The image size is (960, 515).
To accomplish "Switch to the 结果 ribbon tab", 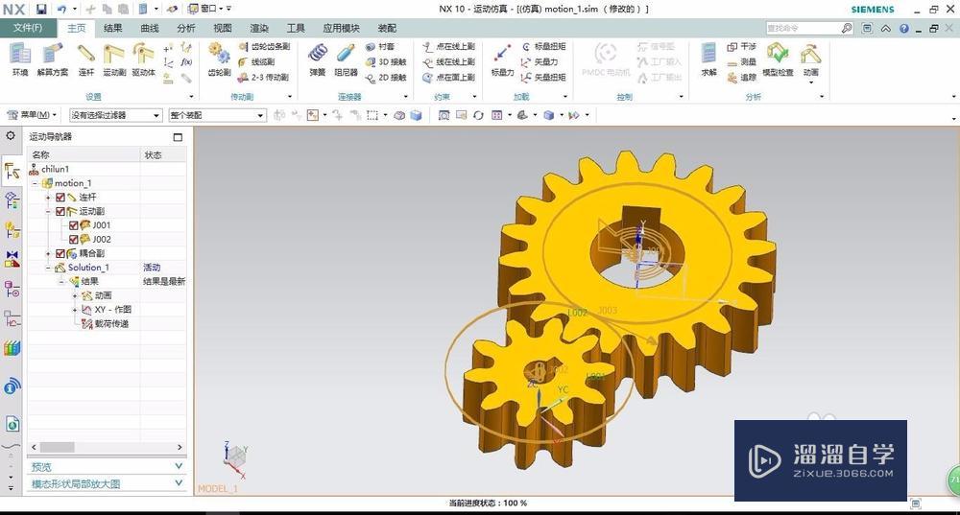I will 112,28.
